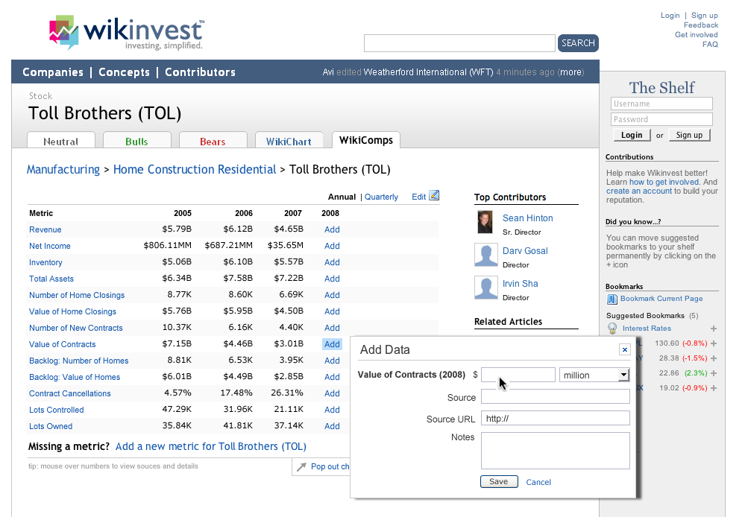The width and height of the screenshot is (748, 517).
Task: Add Interest Rates bookmark with plus icon
Action: (x=714, y=329)
